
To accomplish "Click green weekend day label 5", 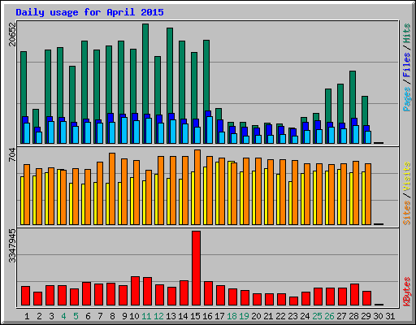I will tap(76, 316).
